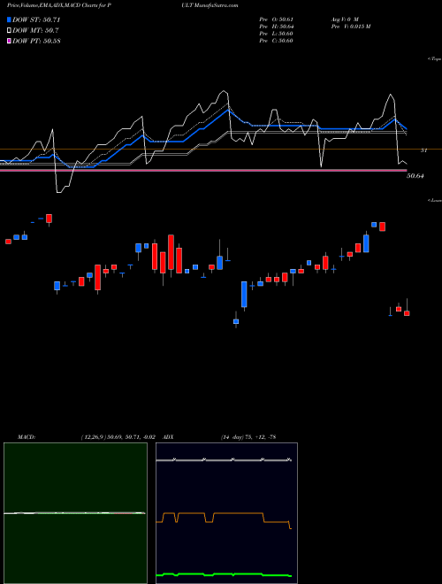
Task: Click the gray ADX line with markers
Action: [224, 460]
